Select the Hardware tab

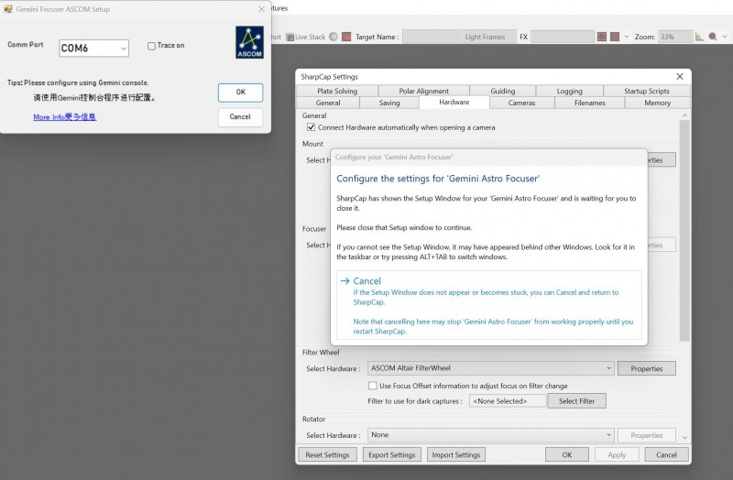pyautogui.click(x=454, y=102)
